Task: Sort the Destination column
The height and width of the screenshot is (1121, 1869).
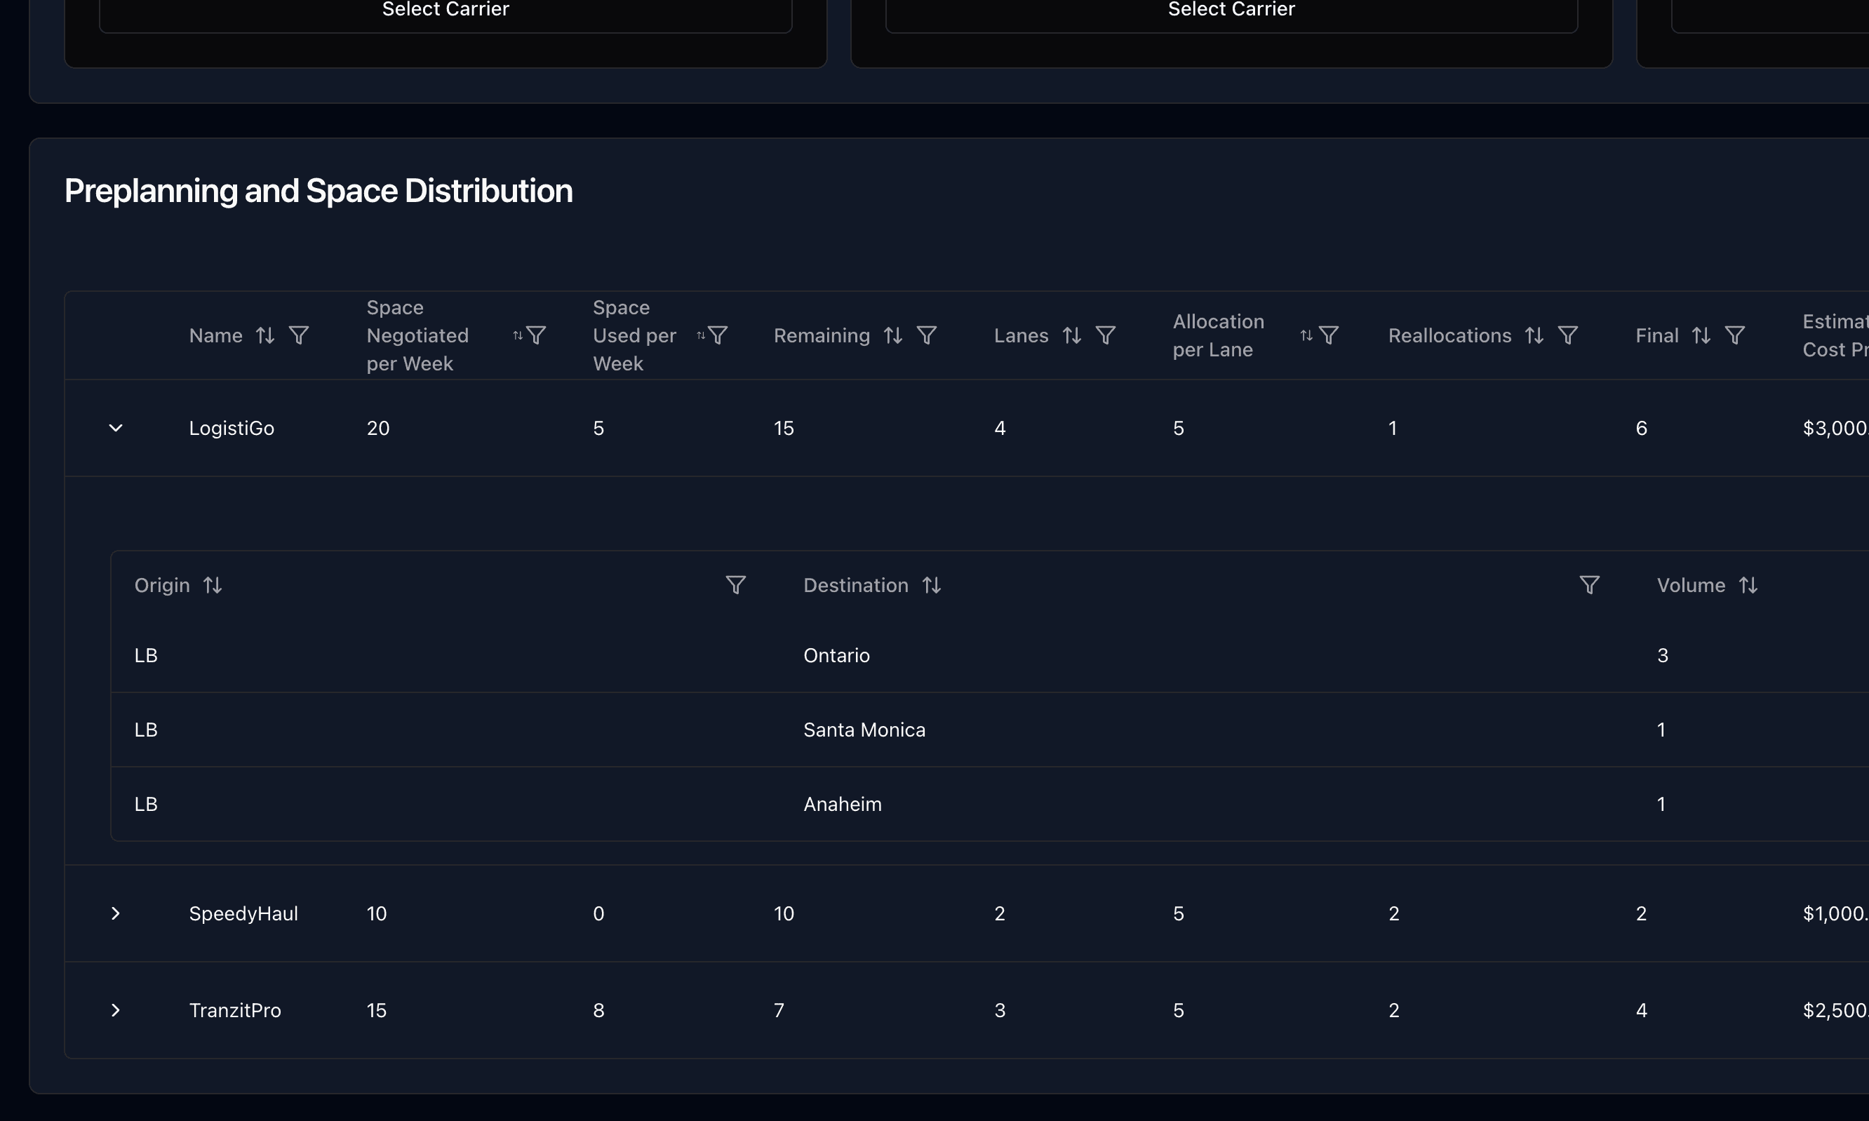Action: click(931, 584)
